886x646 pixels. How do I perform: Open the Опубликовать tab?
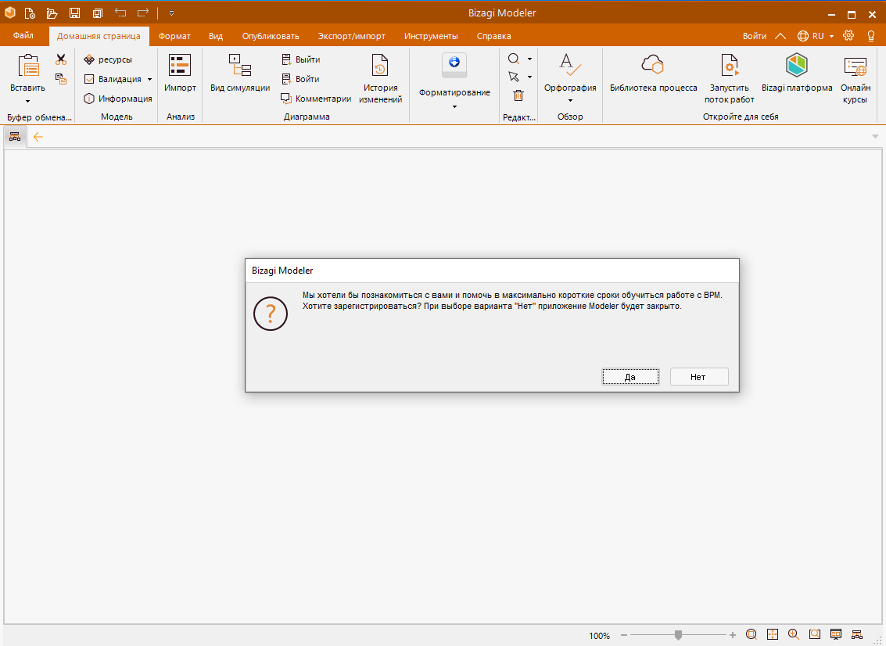pos(270,36)
